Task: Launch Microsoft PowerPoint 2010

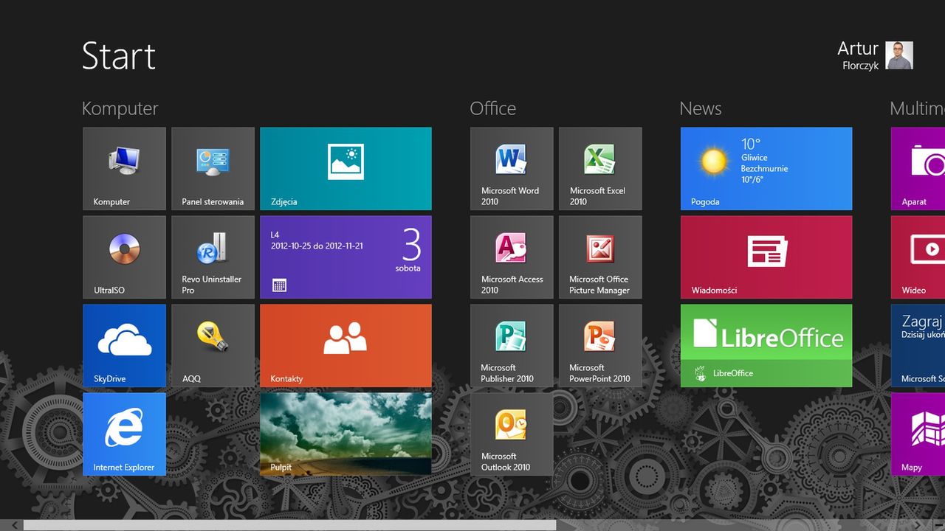Action: pyautogui.click(x=600, y=346)
